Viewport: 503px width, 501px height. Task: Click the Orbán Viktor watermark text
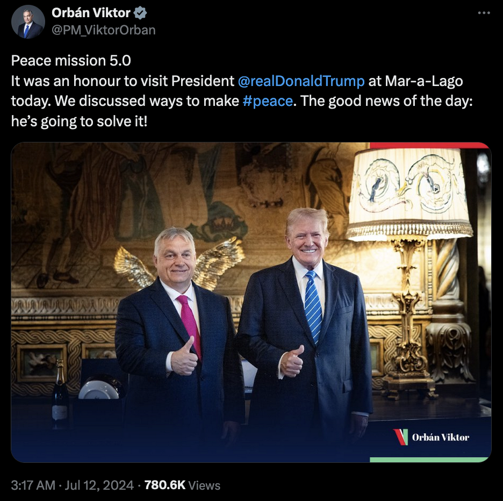pos(441,437)
